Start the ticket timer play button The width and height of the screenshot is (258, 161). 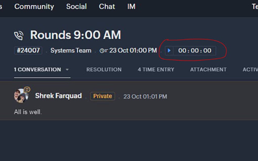pos(169,50)
